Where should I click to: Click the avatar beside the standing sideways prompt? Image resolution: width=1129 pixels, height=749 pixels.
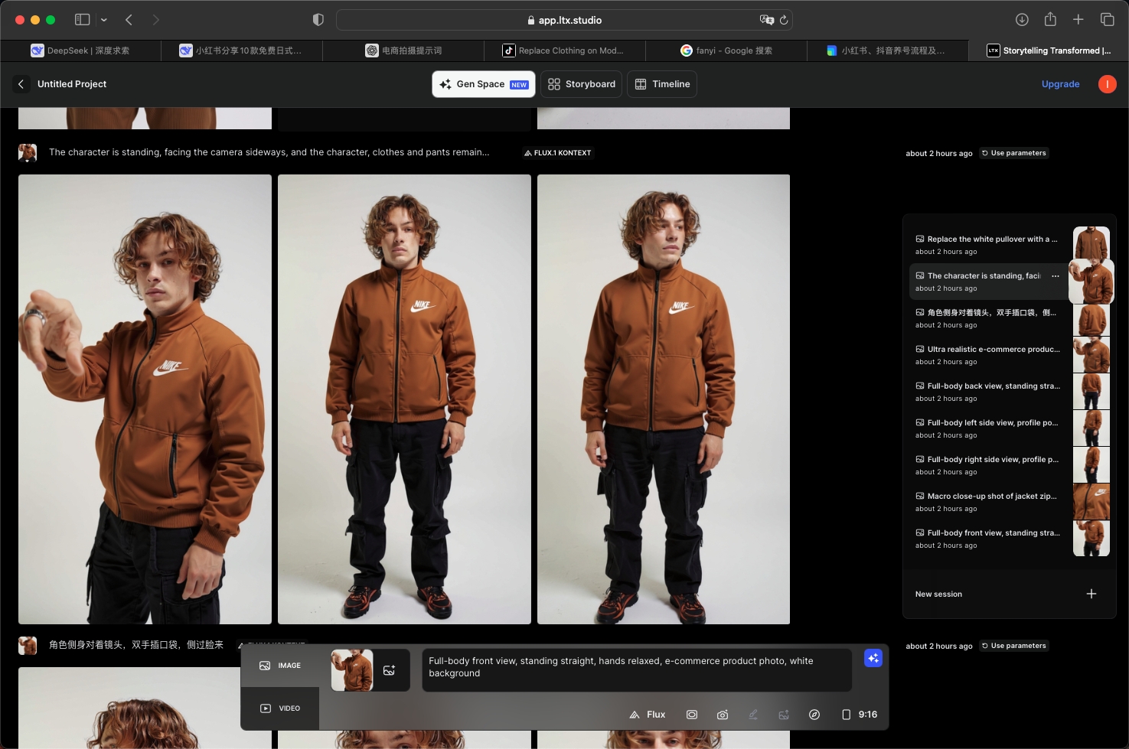click(x=28, y=153)
